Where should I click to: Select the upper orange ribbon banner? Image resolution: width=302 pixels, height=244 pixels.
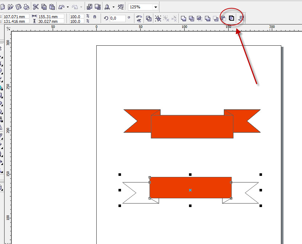[192, 126]
